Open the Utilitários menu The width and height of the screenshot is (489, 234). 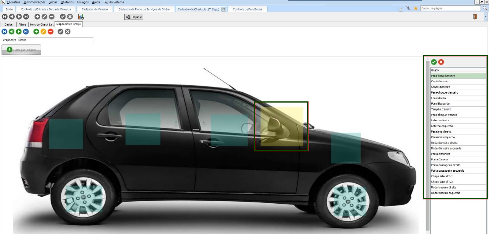coord(67,2)
